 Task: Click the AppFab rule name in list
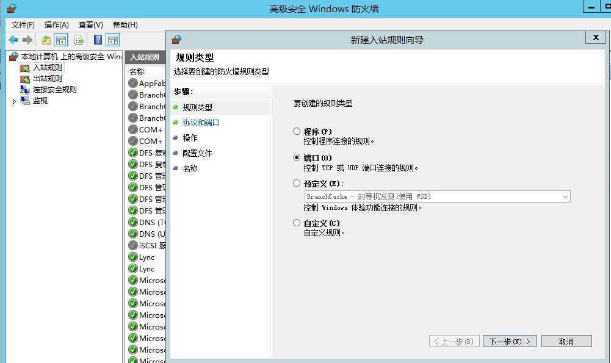[153, 83]
